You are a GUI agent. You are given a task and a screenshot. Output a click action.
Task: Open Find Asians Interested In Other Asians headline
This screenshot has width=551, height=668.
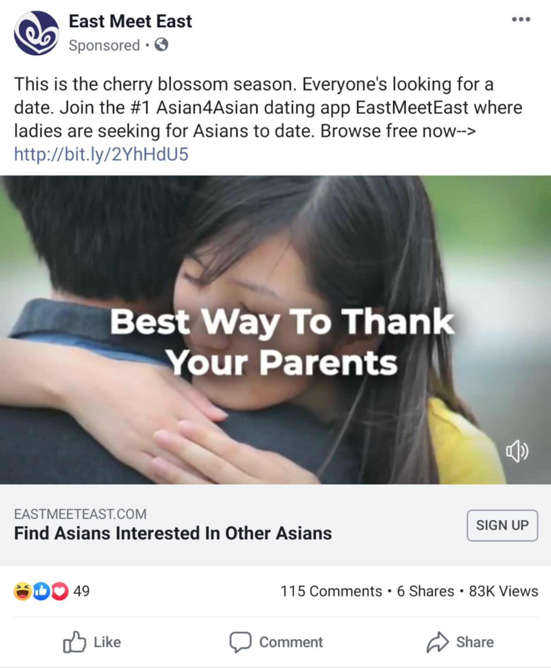pyautogui.click(x=173, y=533)
